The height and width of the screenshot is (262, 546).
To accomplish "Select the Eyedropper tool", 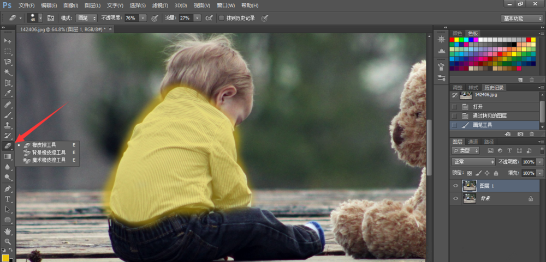I will tap(7, 93).
